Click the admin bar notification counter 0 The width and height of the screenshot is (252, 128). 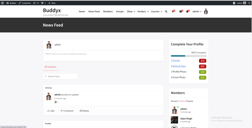tap(234, 3)
